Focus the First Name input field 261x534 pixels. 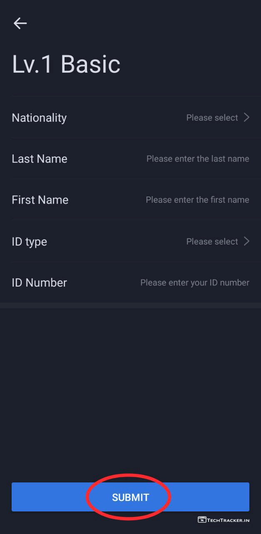tap(197, 200)
